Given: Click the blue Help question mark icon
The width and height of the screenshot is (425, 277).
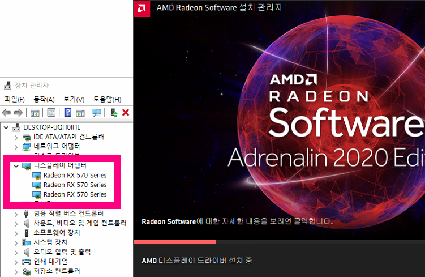Looking at the screenshot, I should [x=68, y=112].
